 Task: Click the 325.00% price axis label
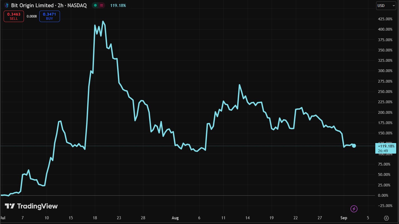coord(385,60)
